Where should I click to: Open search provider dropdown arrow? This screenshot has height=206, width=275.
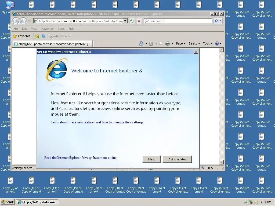(x=221, y=21)
